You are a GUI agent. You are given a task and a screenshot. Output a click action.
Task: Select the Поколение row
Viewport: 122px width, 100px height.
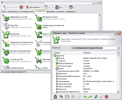click(x=85, y=79)
